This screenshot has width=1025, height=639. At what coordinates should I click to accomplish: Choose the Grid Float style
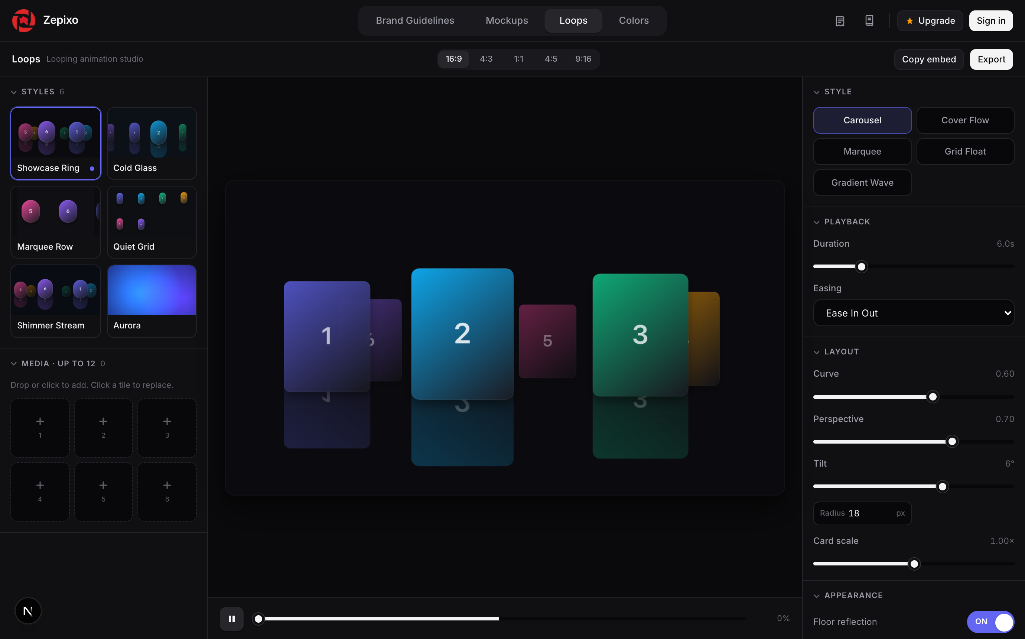click(965, 151)
